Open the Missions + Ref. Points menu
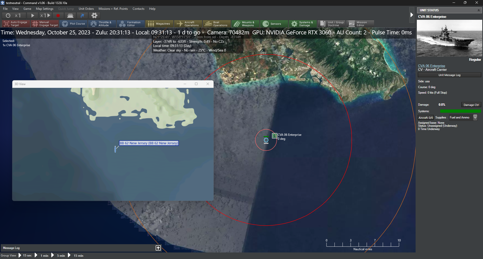Screen dimensions: 483x259 pyautogui.click(x=113, y=9)
